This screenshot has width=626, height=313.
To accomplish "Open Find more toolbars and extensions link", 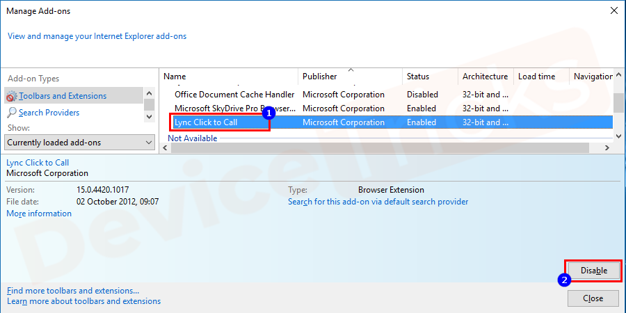I will pyautogui.click(x=73, y=291).
